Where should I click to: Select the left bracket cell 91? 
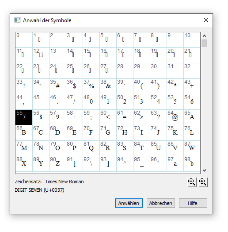point(74,164)
